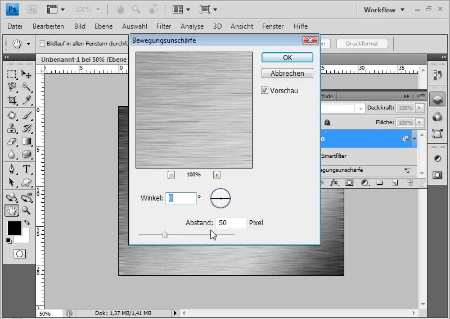Reset default foreground and background colors
Screen dimensions: 450x319
(9, 241)
